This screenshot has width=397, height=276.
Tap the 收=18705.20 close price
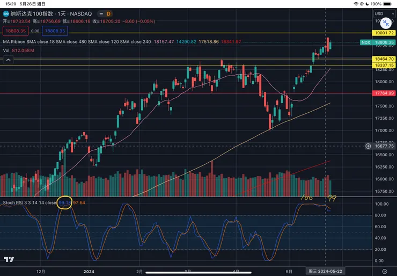106,21
